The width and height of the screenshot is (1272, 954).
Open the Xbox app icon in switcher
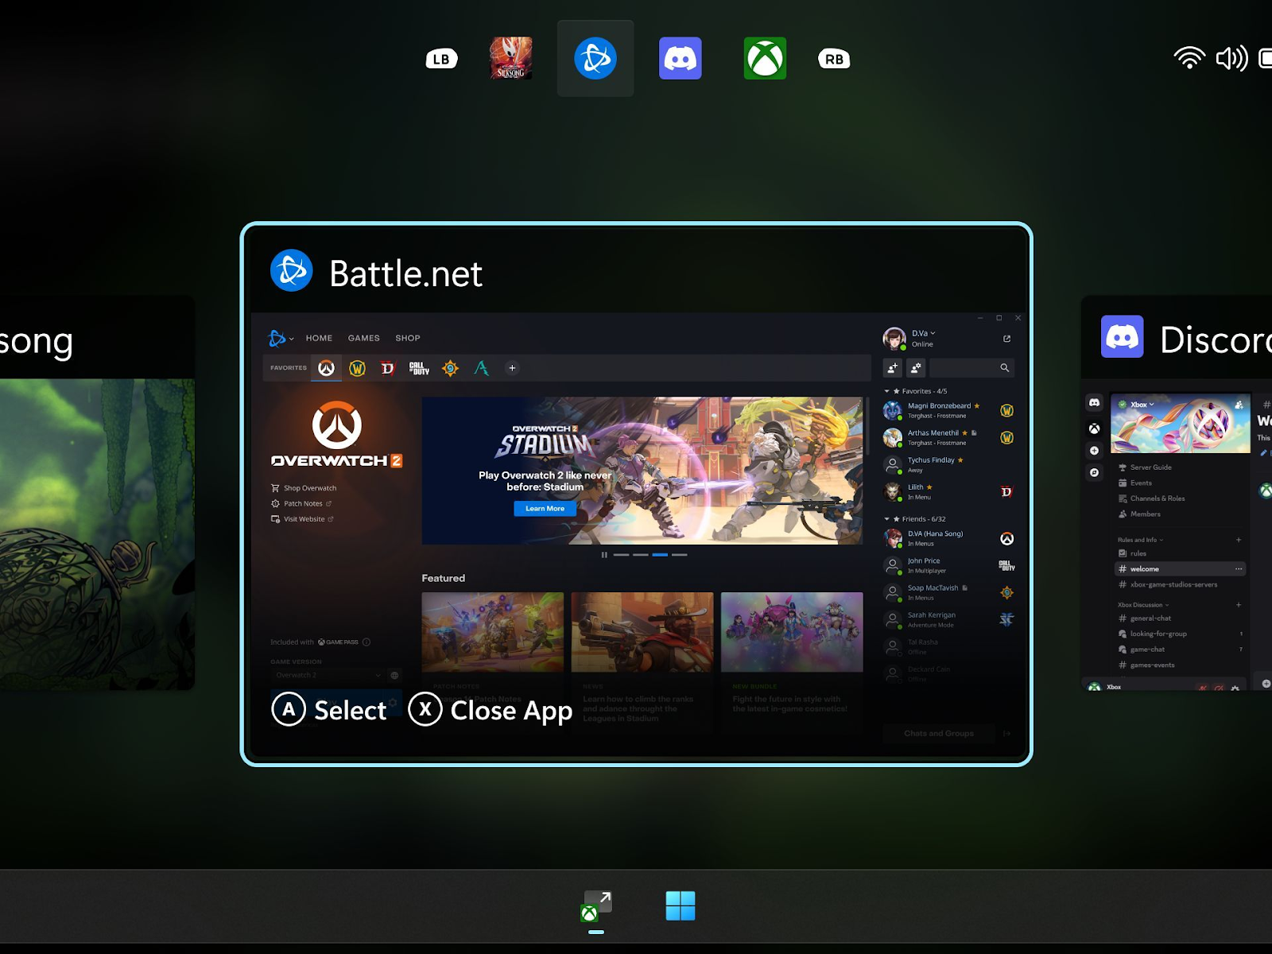(x=765, y=58)
